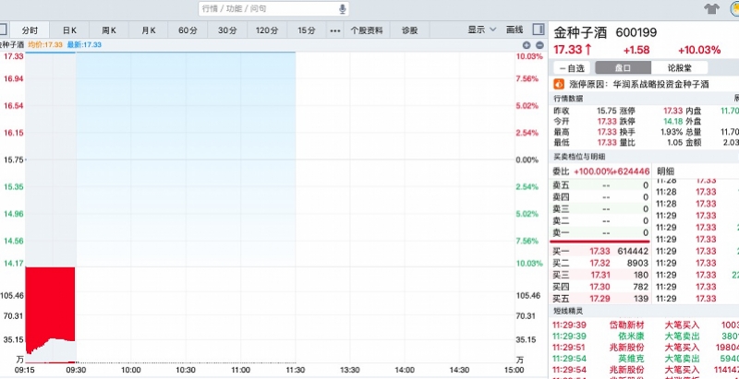Click the +10.03% change value in header
739x379 pixels.
coord(699,50)
